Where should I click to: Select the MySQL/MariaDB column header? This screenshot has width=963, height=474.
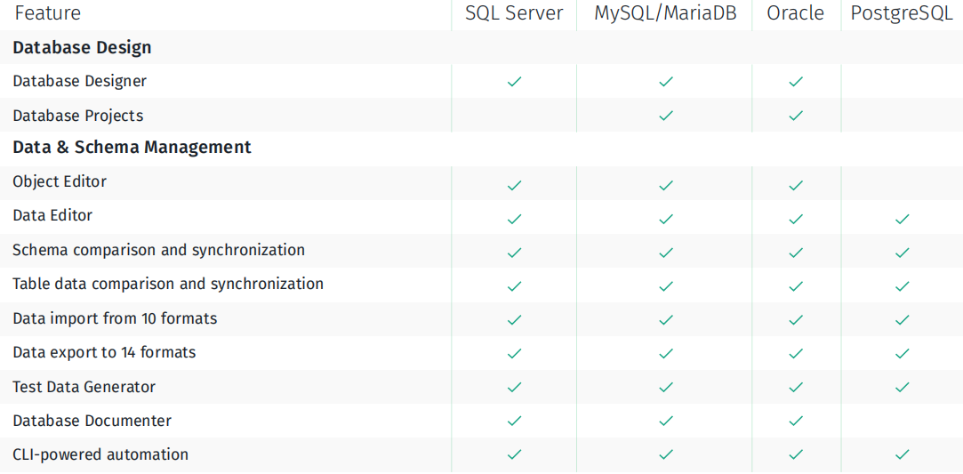664,13
